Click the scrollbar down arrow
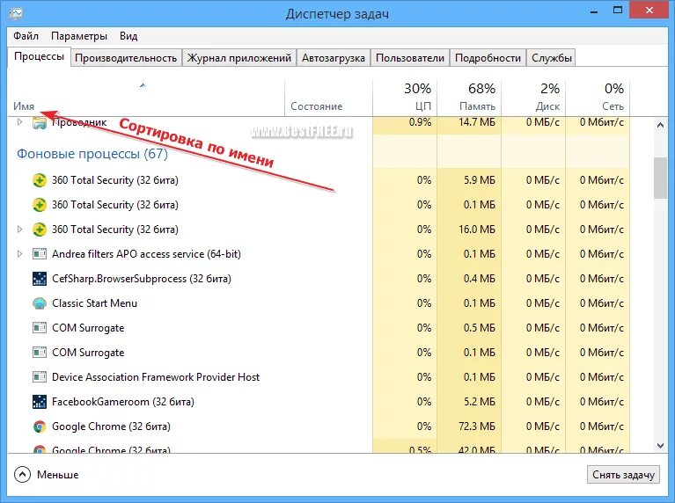Image resolution: width=675 pixels, height=503 pixels. point(660,446)
